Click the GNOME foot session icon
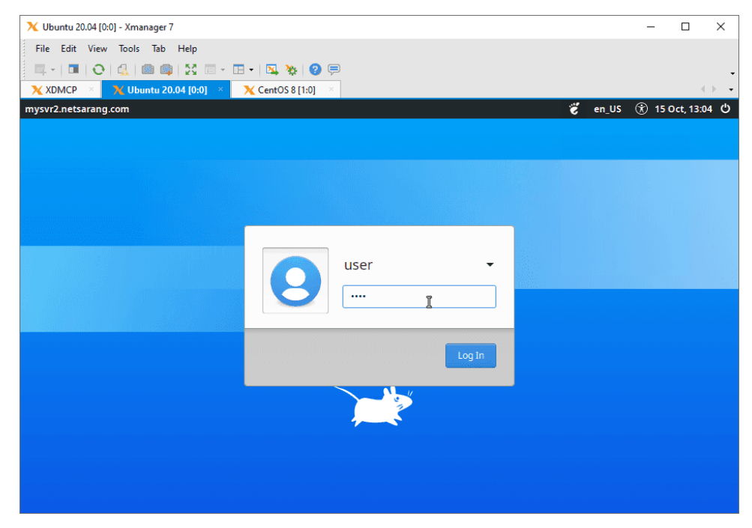The image size is (752, 528). (574, 109)
